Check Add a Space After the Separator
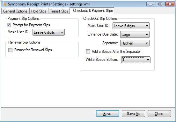Viewport: 176px width, 122px height. 88,52
